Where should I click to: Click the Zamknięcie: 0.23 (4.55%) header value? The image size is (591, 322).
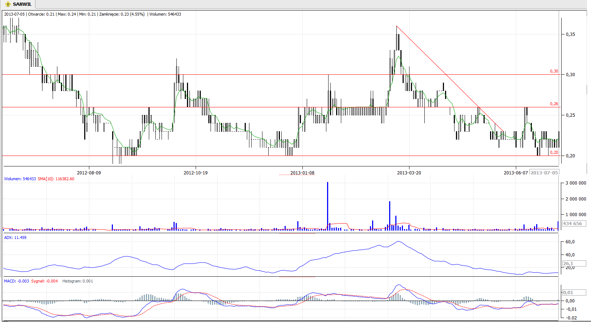[x=122, y=14]
